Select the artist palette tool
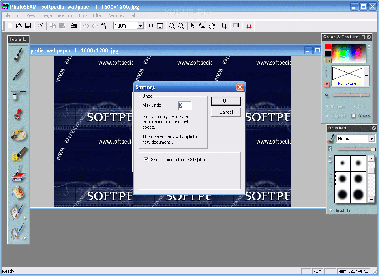 click(19, 134)
